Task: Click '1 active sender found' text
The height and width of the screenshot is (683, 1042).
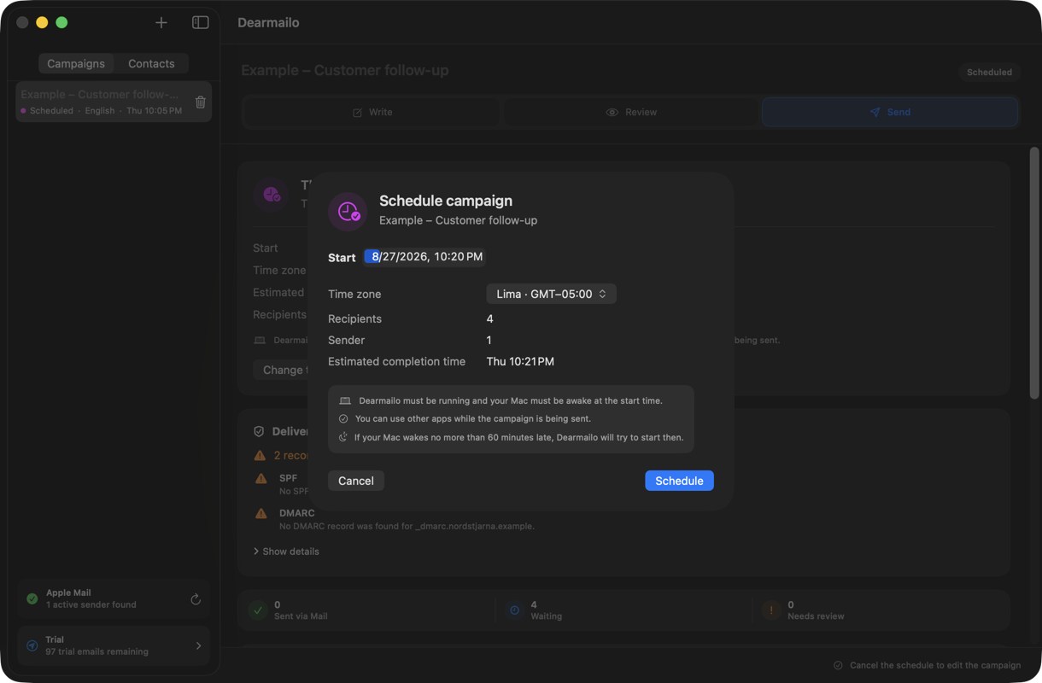Action: [91, 604]
